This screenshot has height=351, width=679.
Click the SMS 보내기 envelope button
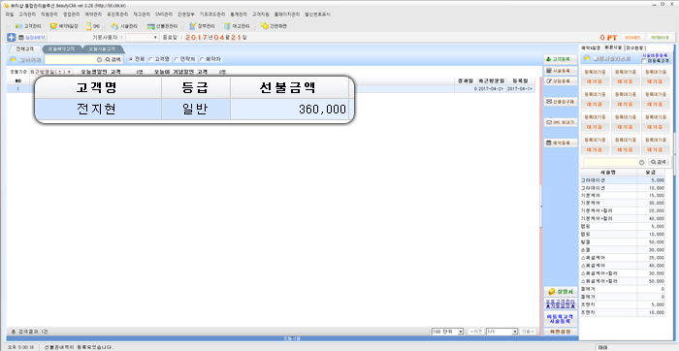(x=561, y=122)
